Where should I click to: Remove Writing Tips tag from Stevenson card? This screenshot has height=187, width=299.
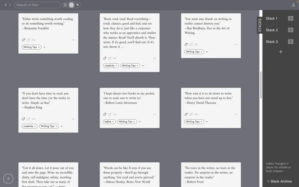pos(134,122)
